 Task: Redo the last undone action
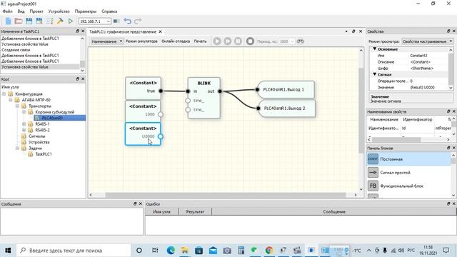pos(138,21)
